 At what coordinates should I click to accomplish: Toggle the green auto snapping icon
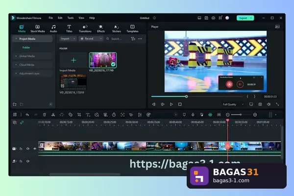[210, 115]
